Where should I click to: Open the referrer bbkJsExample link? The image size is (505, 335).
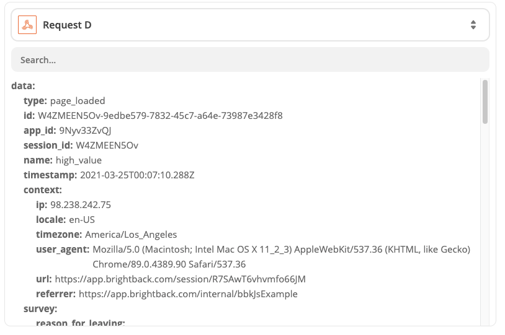pyautogui.click(x=188, y=294)
